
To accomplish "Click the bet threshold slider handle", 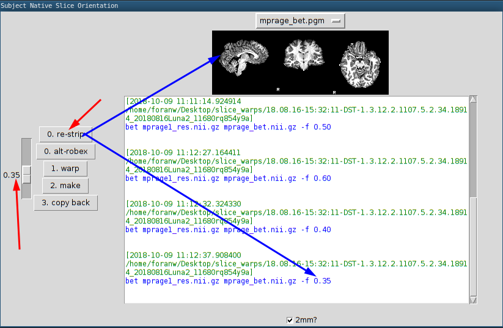I will [x=26, y=174].
